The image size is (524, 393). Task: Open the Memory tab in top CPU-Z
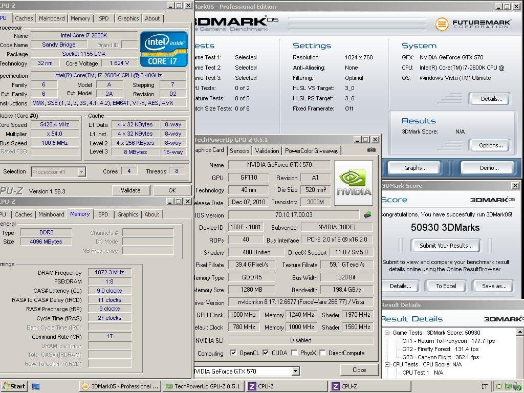80,18
